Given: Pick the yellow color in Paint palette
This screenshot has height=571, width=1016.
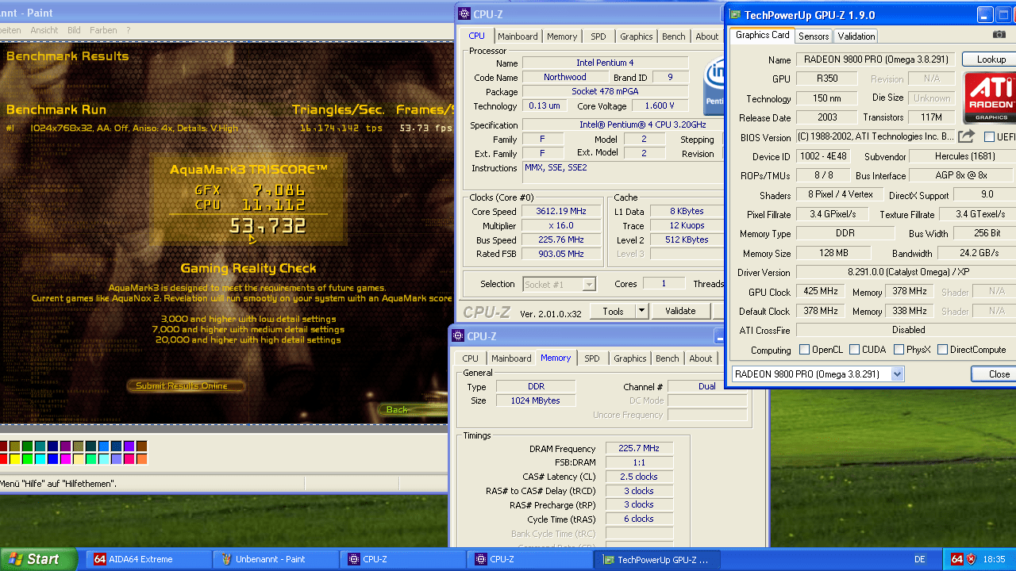Looking at the screenshot, I should click(15, 459).
